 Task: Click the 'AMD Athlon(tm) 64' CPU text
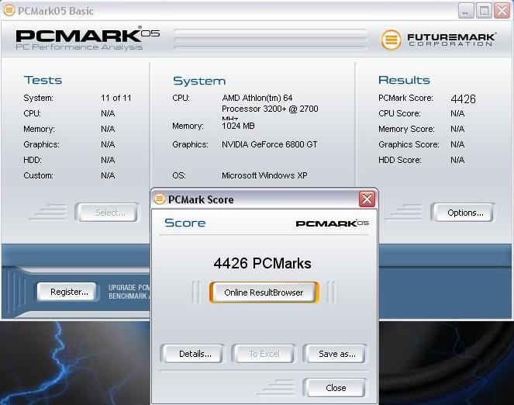point(257,98)
